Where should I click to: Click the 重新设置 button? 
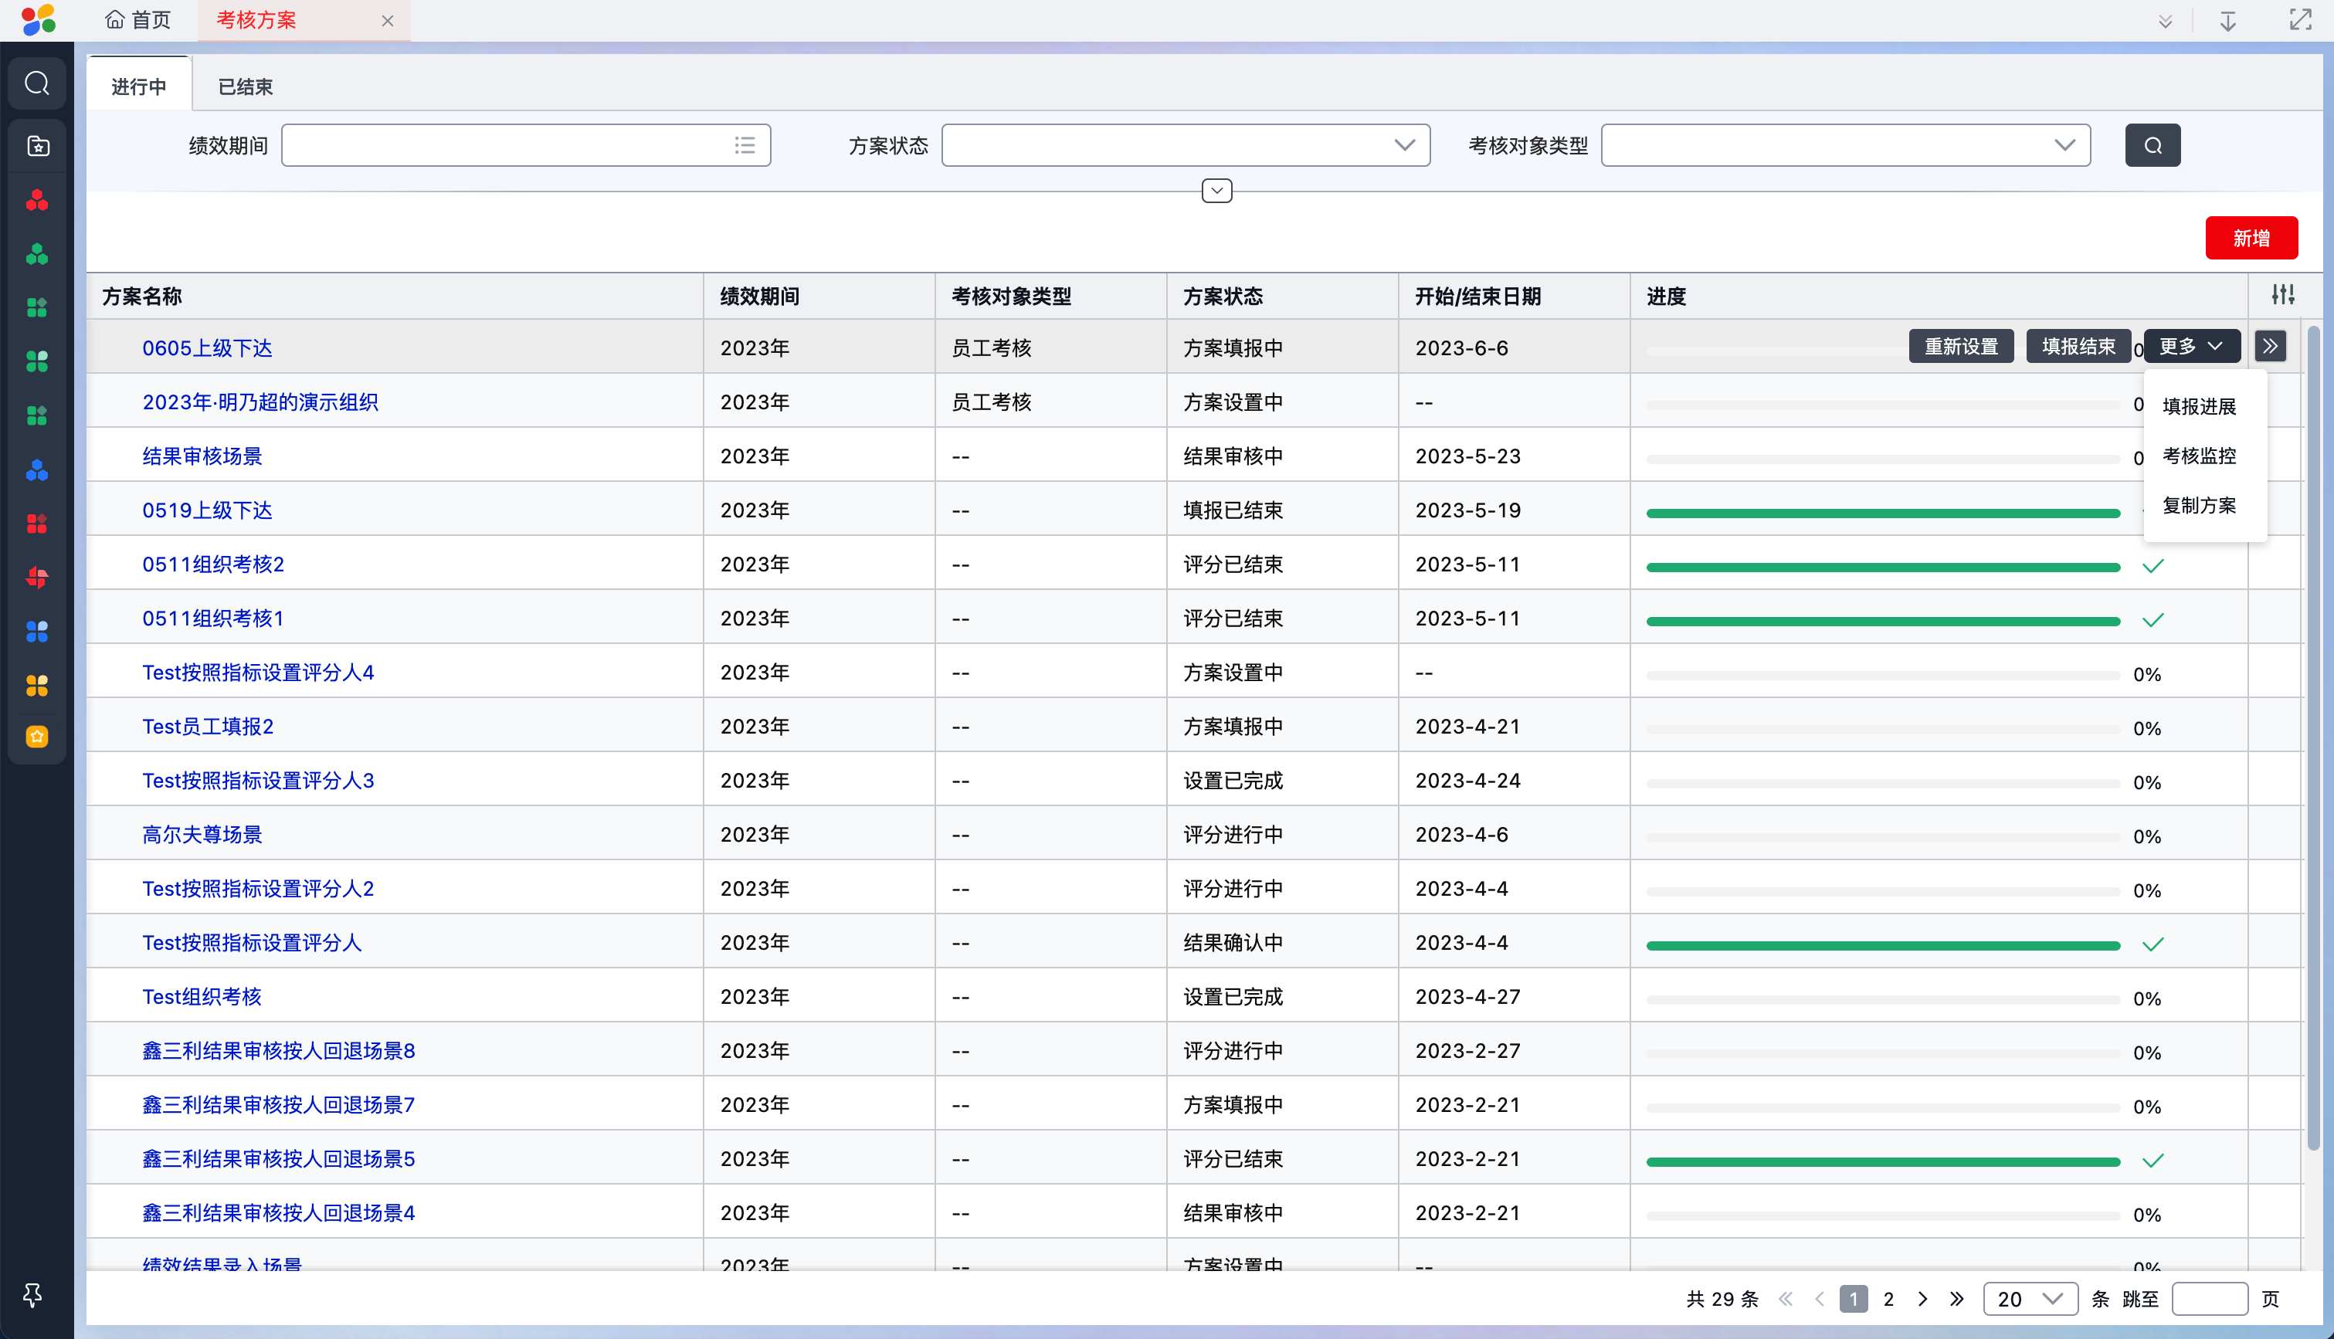(x=1962, y=347)
